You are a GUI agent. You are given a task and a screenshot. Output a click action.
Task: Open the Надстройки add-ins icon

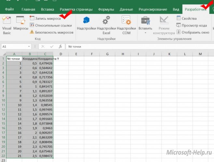click(86, 25)
